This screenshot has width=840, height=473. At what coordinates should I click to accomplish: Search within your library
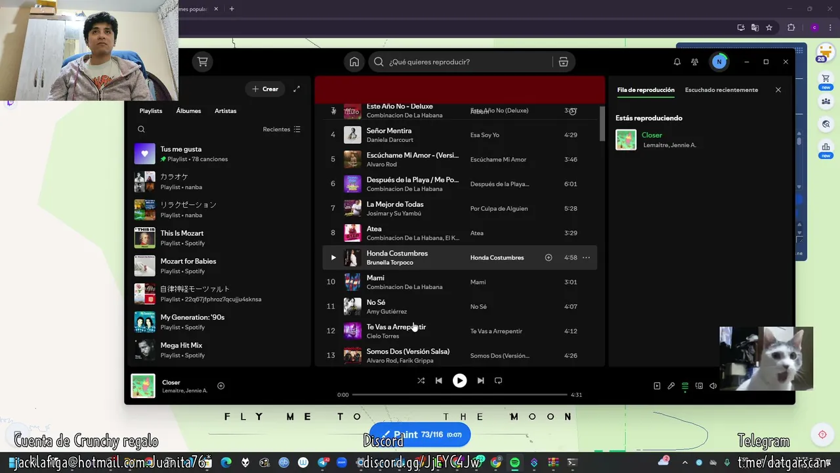point(141,129)
